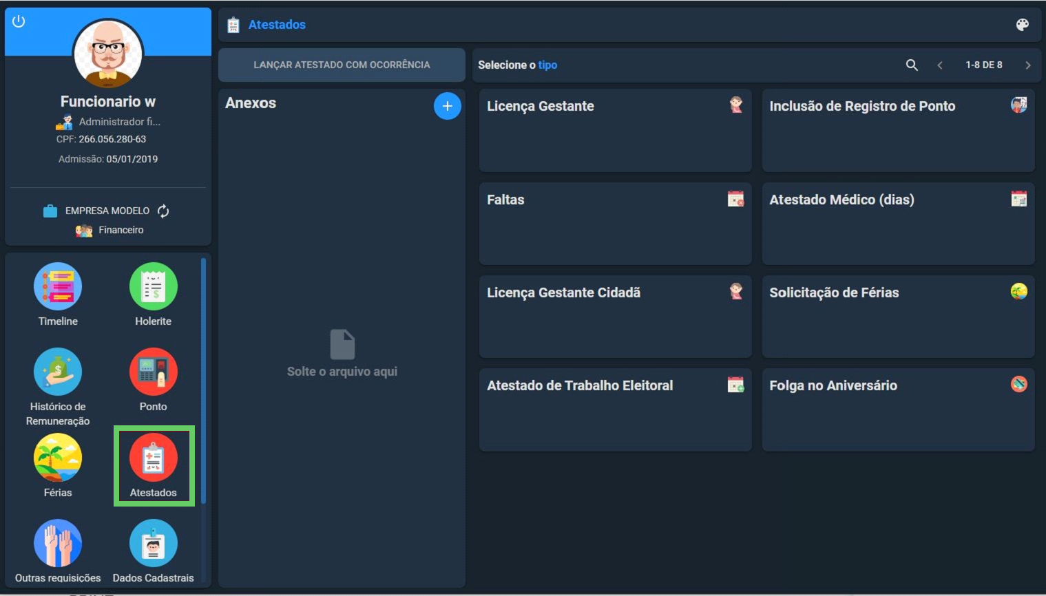This screenshot has width=1046, height=596.
Task: Click the Faltas calendar icon
Action: [736, 199]
